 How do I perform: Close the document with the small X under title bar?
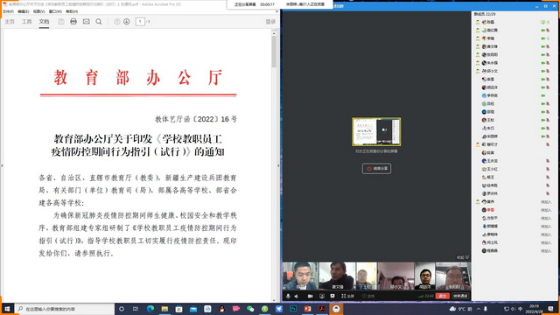tap(276, 11)
